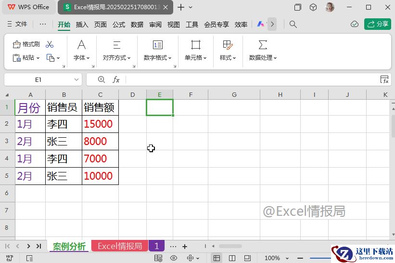This screenshot has width=395, height=263.
Task: Add a new sheet with the plus icon
Action: tap(185, 247)
